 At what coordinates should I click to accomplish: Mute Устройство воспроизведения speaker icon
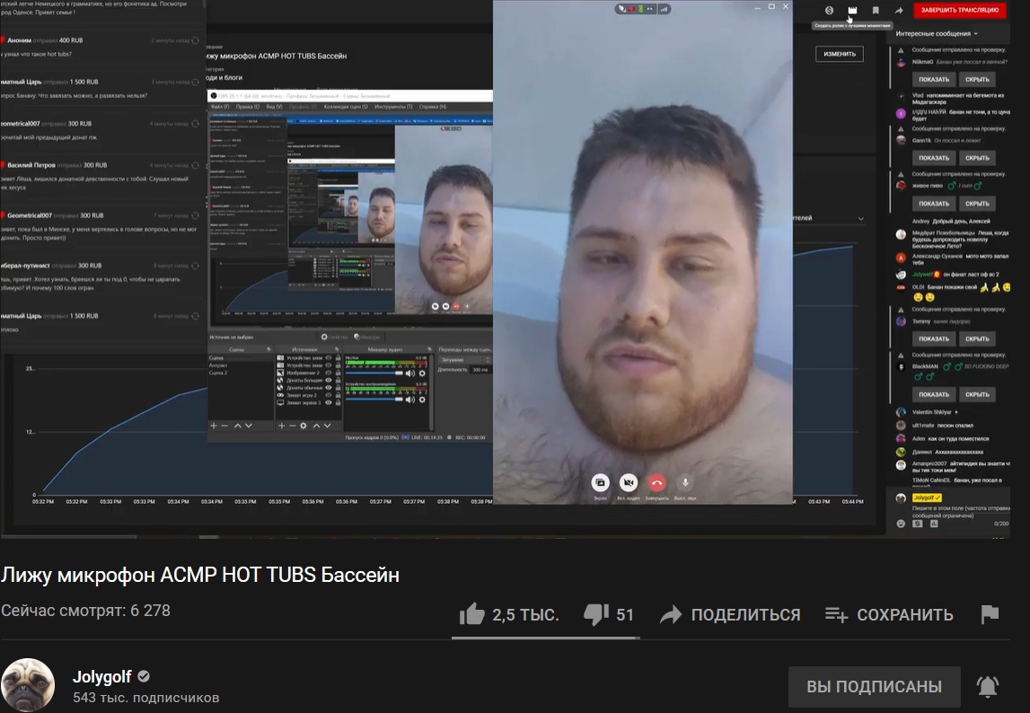tap(409, 400)
